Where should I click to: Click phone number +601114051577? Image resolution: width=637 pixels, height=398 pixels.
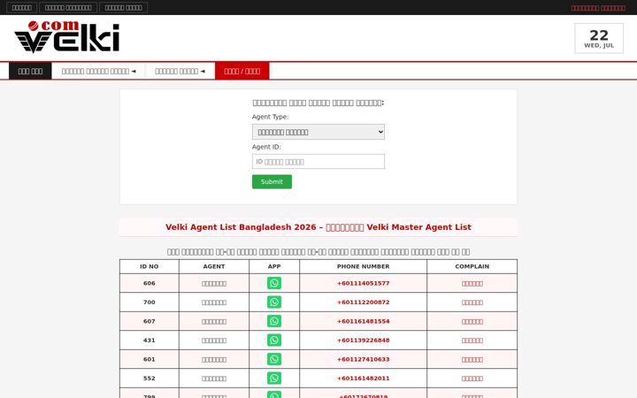pyautogui.click(x=364, y=284)
